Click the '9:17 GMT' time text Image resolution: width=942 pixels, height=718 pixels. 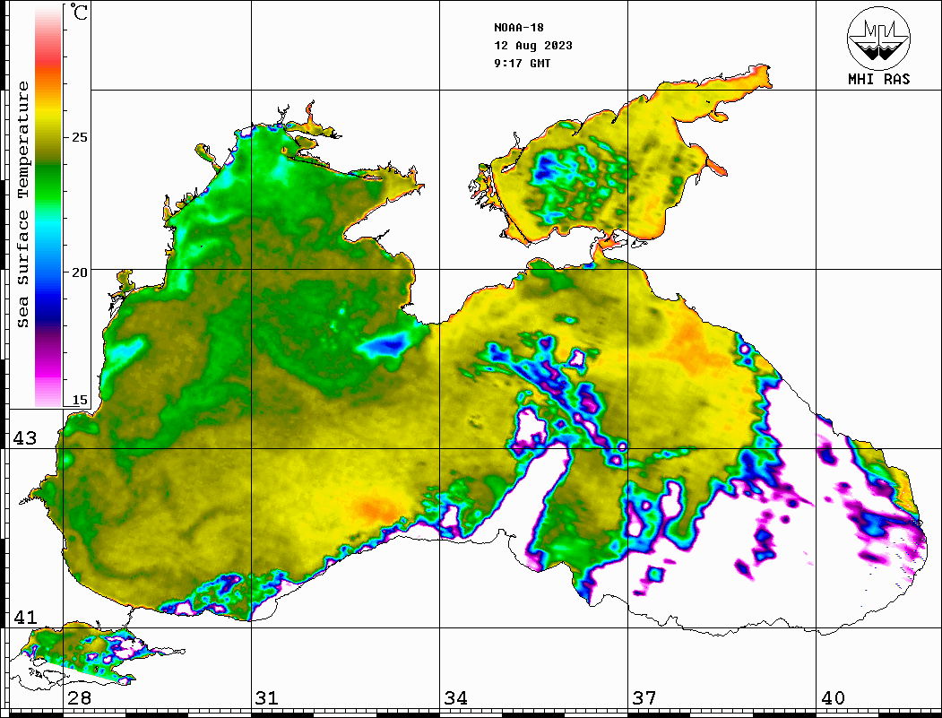[x=523, y=63]
